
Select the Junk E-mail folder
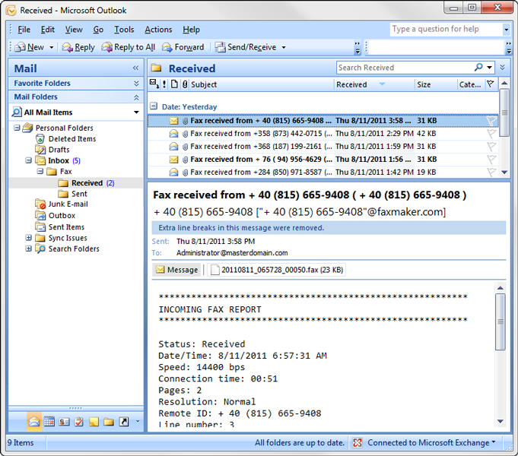point(62,204)
